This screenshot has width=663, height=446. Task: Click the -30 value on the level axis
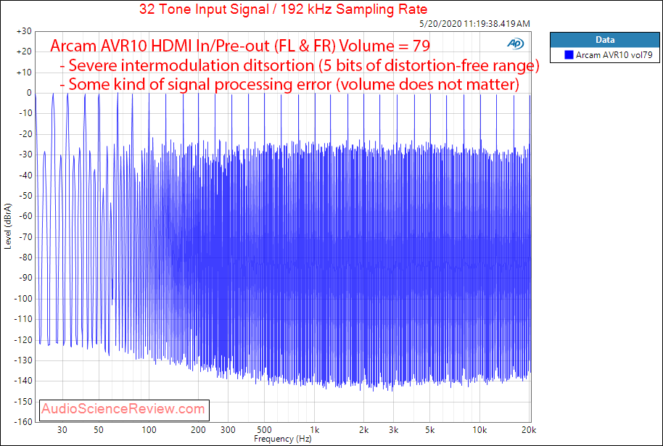click(x=25, y=154)
